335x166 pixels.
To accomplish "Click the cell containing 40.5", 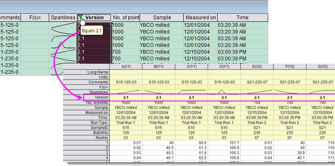I will (x=158, y=148).
